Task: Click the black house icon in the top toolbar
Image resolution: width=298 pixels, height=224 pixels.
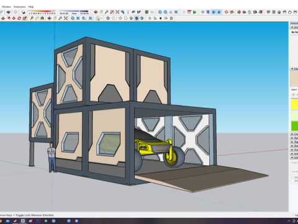Action: tap(279, 12)
